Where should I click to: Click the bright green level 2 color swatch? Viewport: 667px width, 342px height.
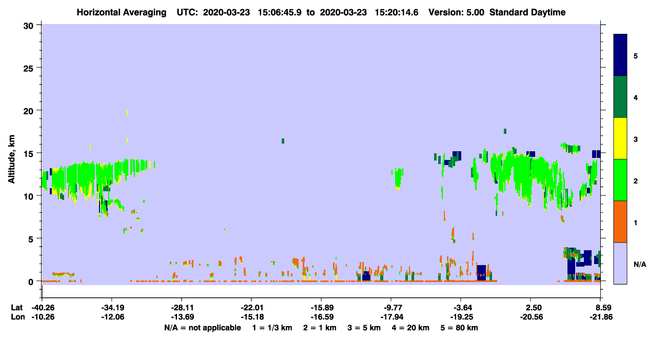point(620,180)
